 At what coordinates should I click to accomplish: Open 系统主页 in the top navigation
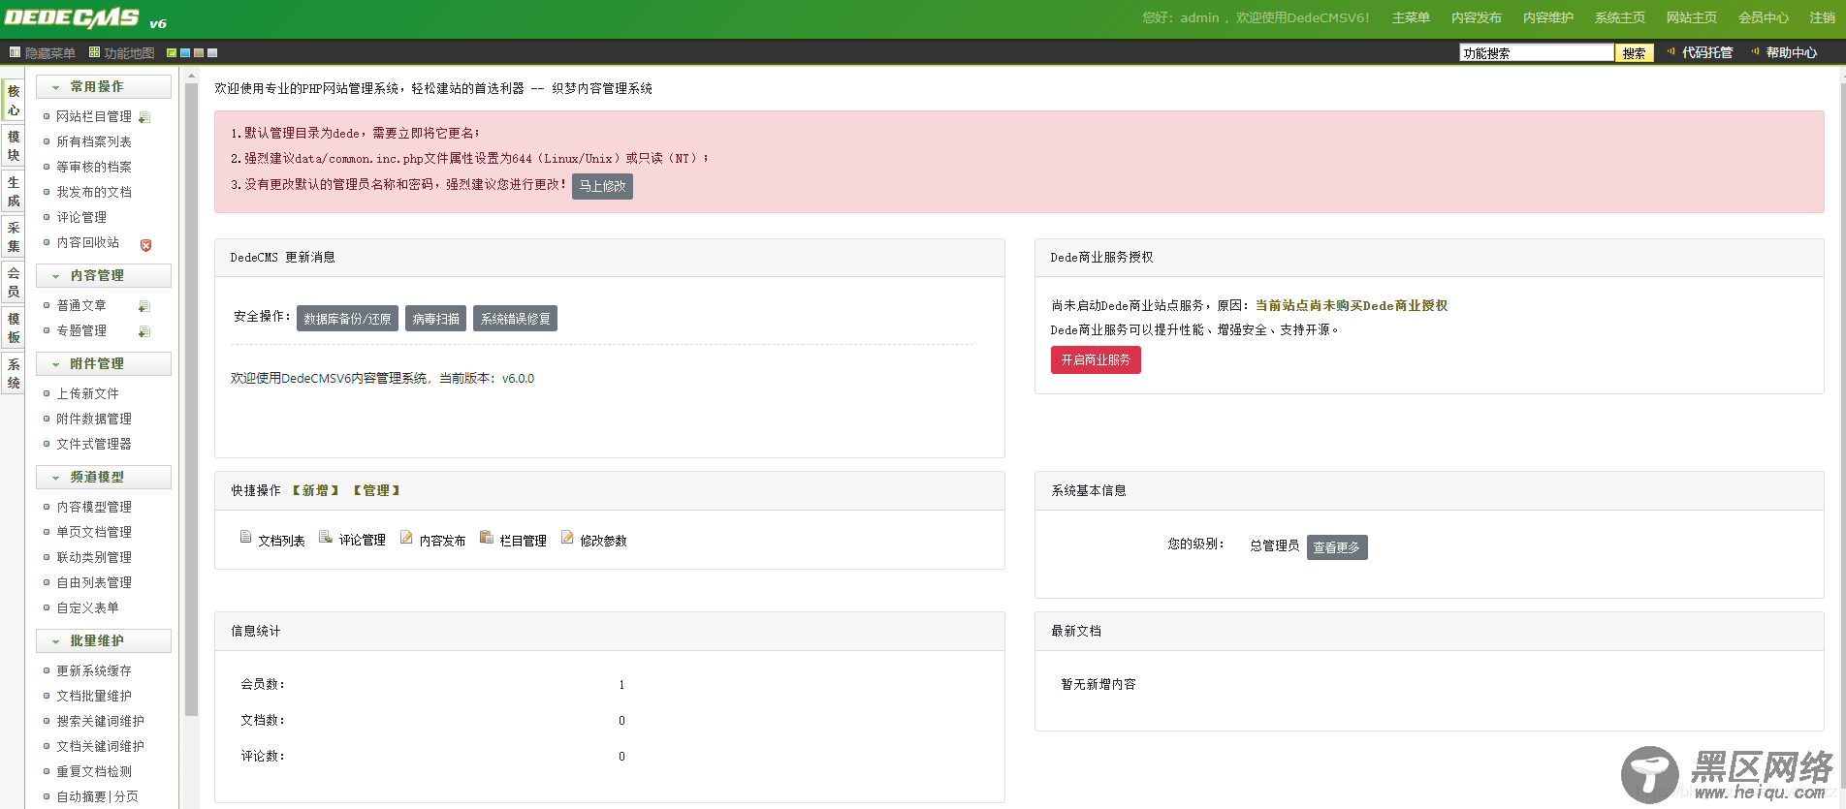[1620, 17]
